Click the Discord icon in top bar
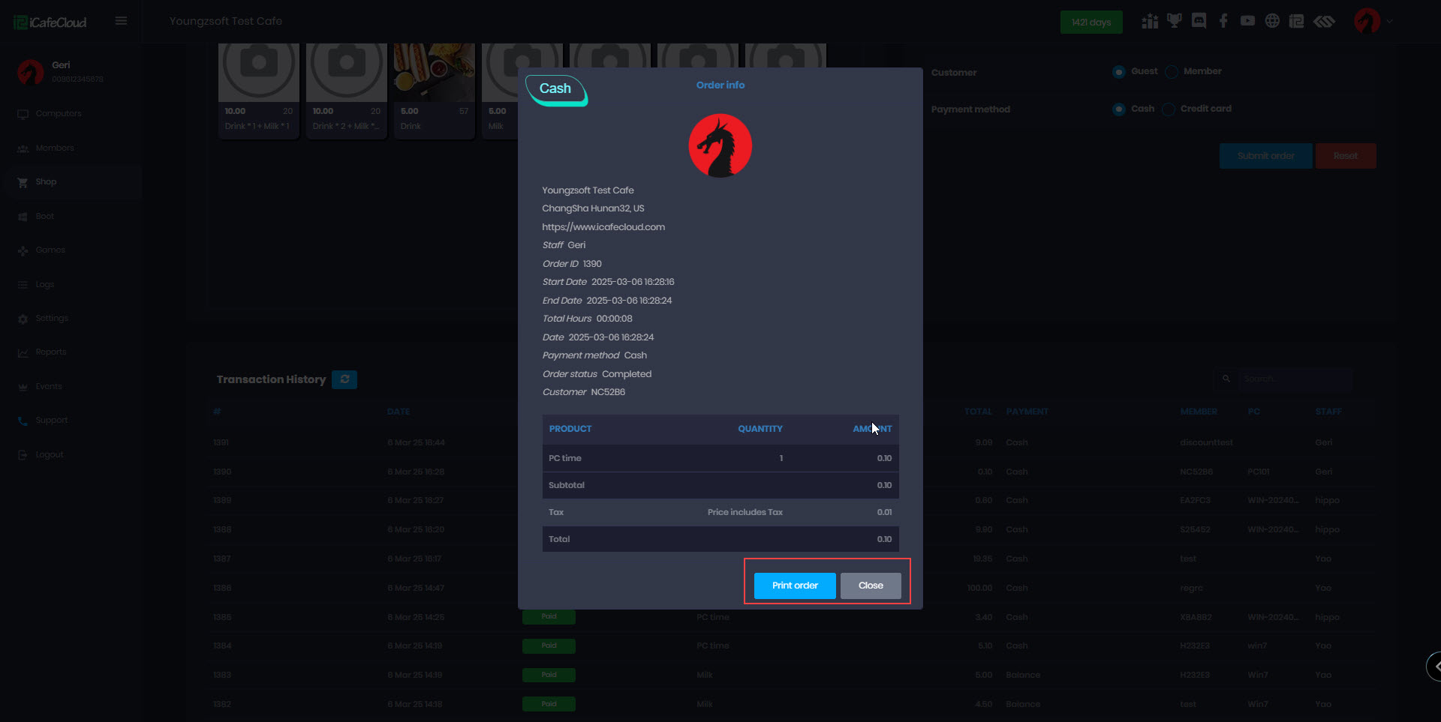 pos(1199,21)
